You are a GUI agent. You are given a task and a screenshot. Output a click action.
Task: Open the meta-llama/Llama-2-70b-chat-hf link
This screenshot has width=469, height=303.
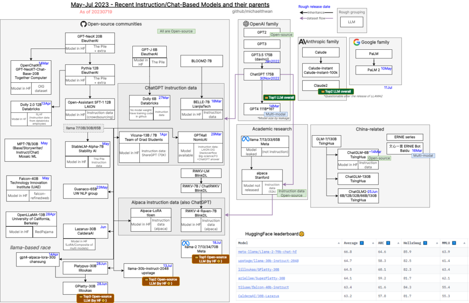[x=267, y=252]
